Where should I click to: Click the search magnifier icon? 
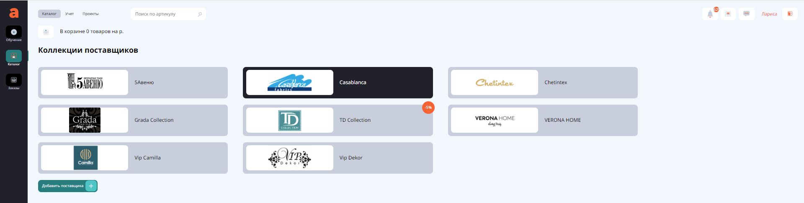point(200,14)
